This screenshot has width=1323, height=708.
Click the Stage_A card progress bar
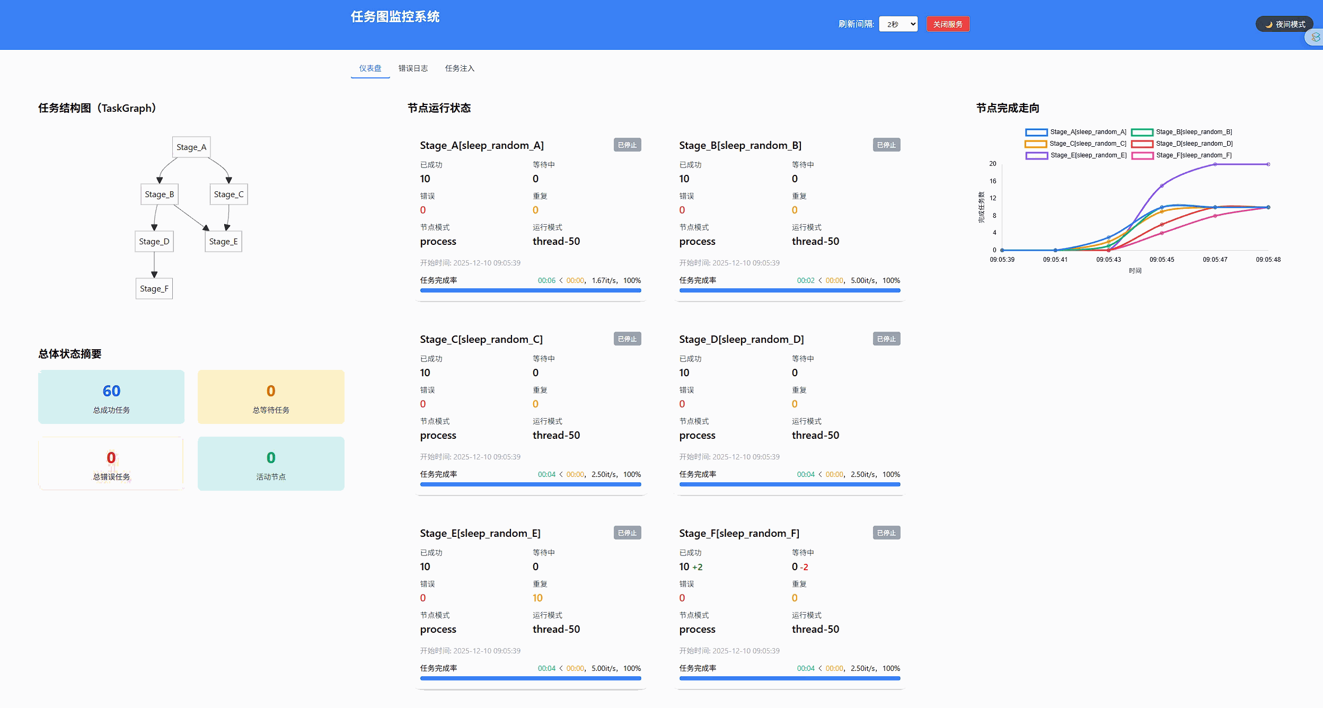click(531, 290)
